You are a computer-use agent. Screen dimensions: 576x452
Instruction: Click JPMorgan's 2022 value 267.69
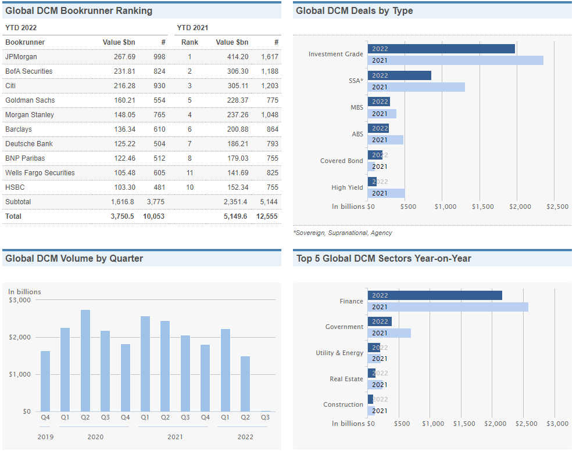point(124,57)
